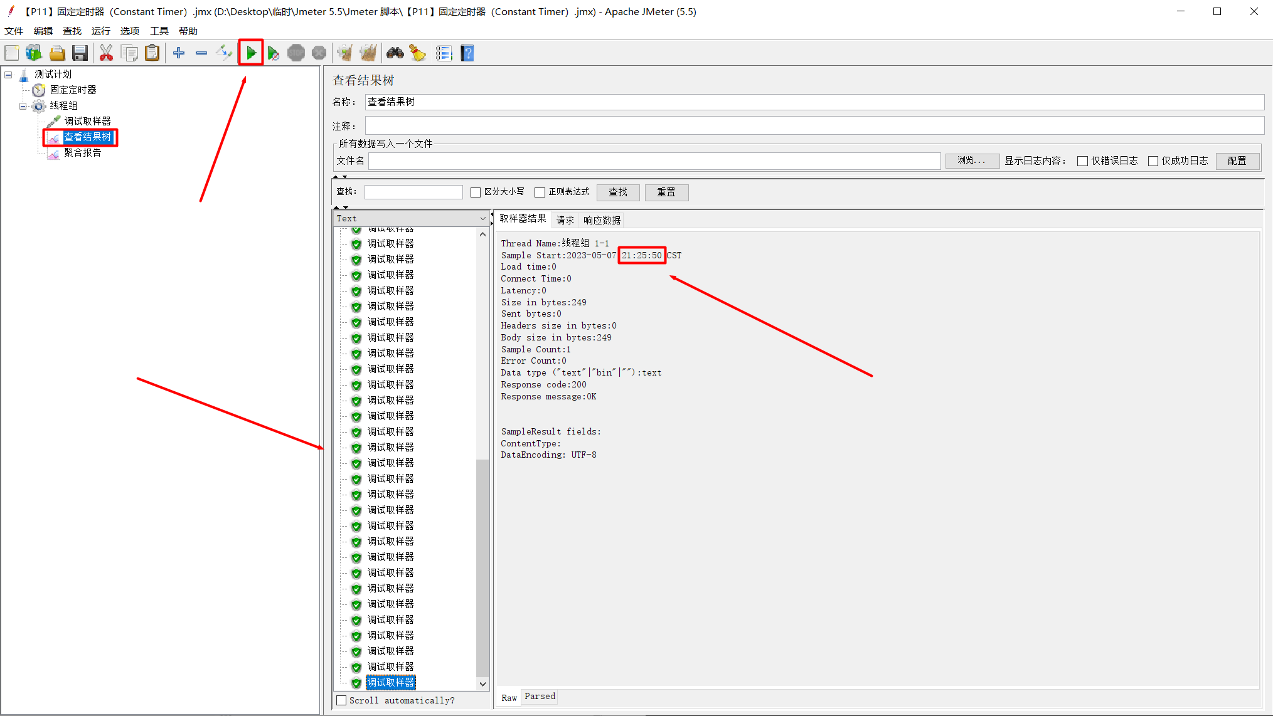Click the 查找 search text field
Viewport: 1273px width, 716px height.
[413, 192]
